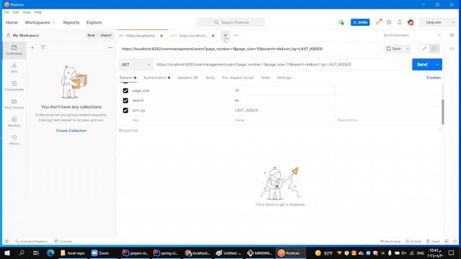Switch to the Pre-request Script tab
461x259 pixels.
(238, 78)
